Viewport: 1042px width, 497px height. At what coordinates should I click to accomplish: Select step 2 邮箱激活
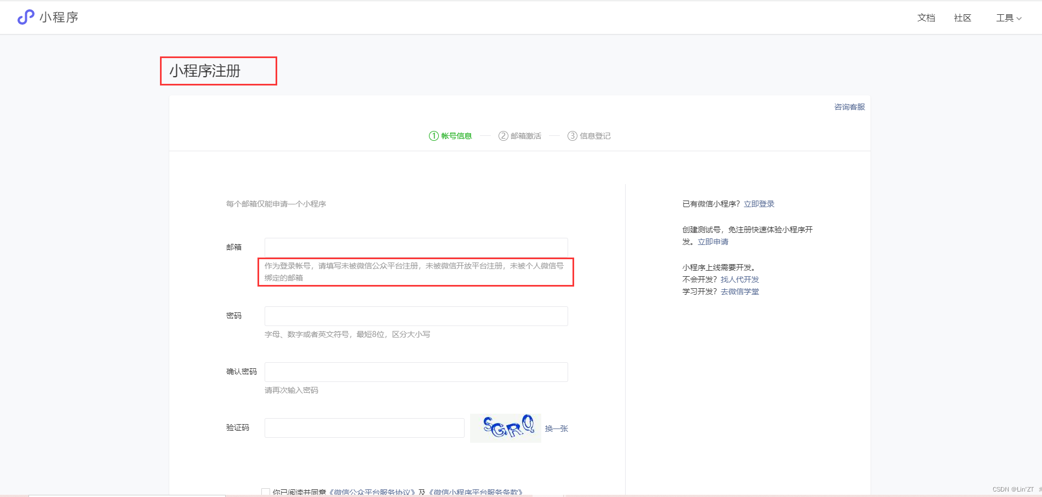tap(520, 136)
